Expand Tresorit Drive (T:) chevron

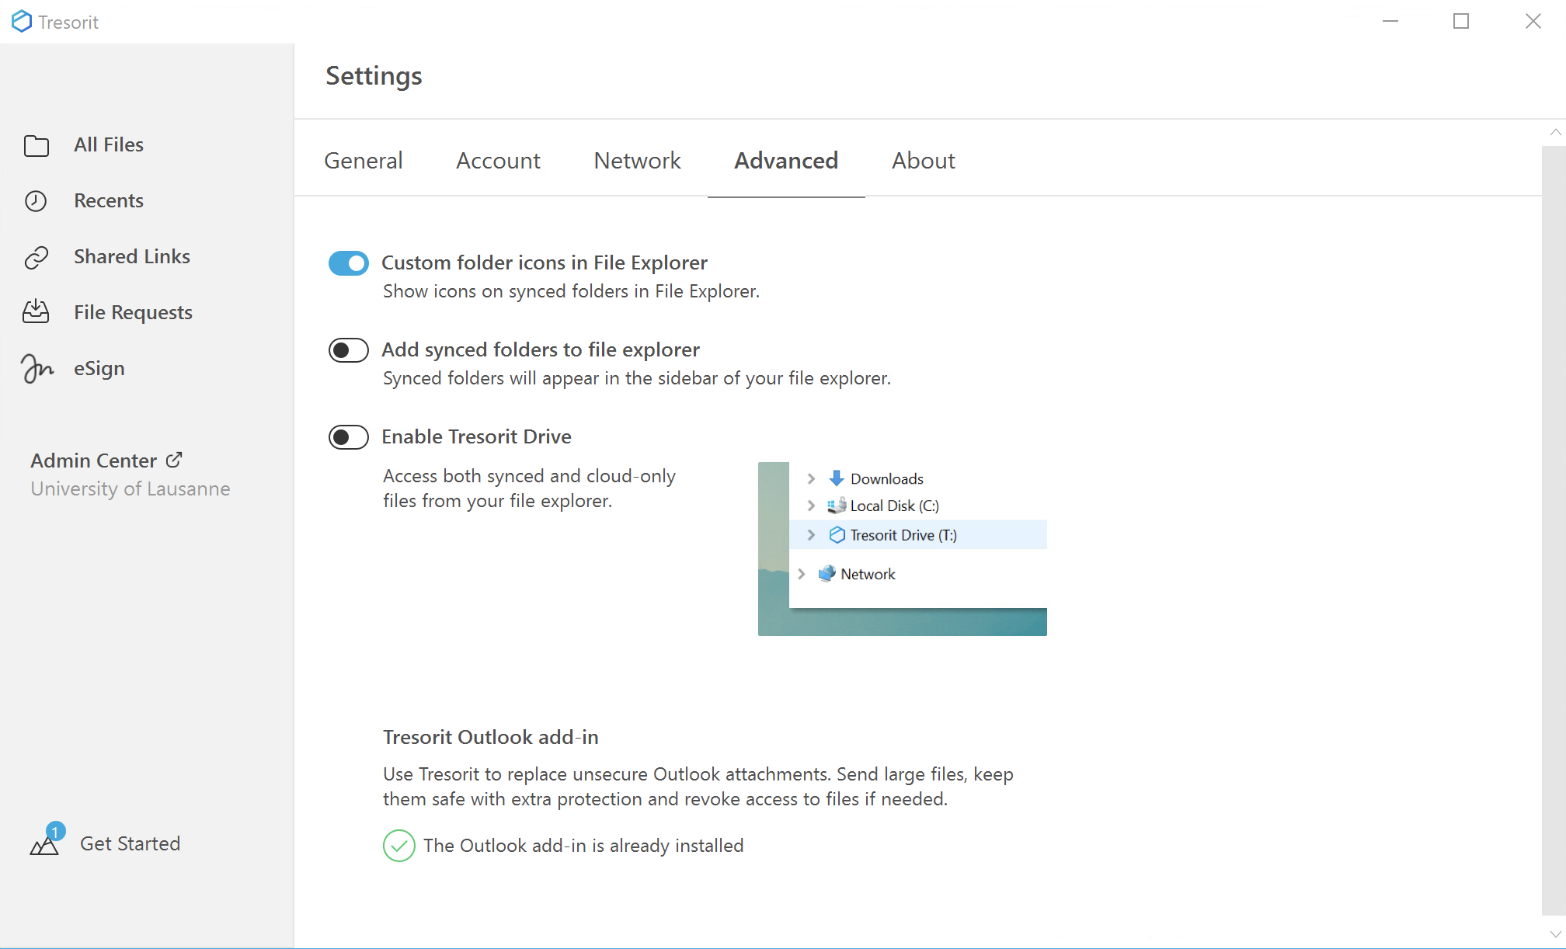coord(811,535)
